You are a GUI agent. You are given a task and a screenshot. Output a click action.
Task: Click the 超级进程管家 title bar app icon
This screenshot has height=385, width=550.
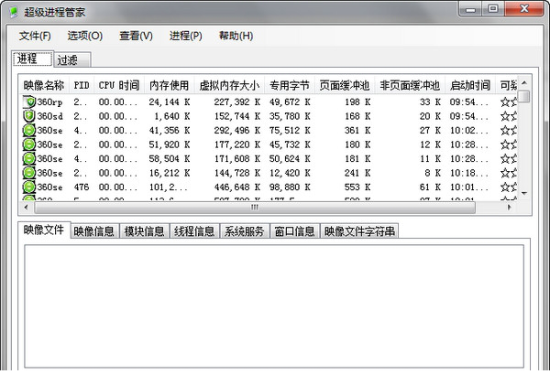pos(14,12)
